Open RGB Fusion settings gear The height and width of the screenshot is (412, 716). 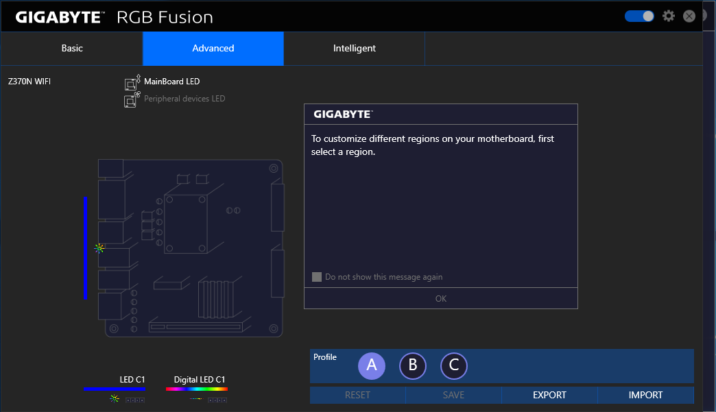point(669,16)
